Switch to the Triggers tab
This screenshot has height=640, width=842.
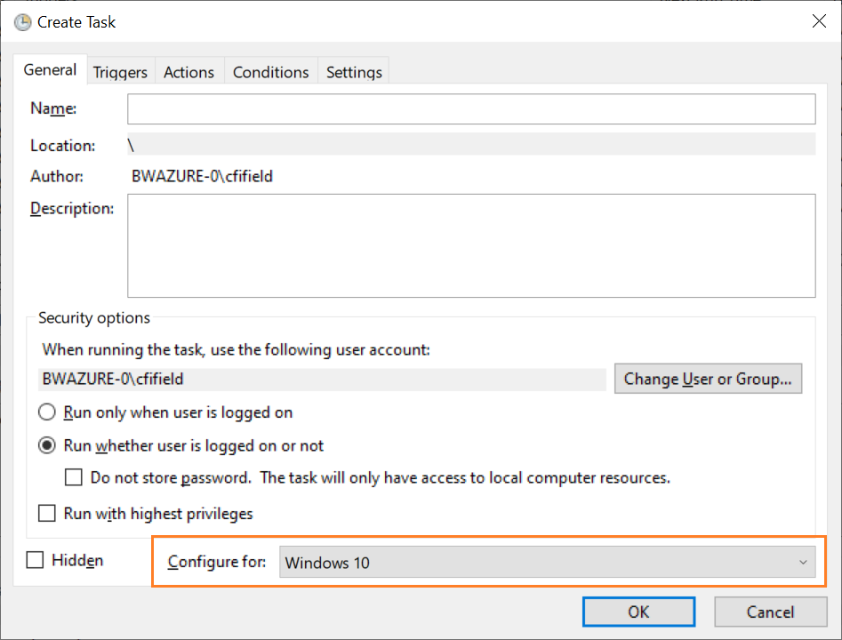tap(120, 71)
